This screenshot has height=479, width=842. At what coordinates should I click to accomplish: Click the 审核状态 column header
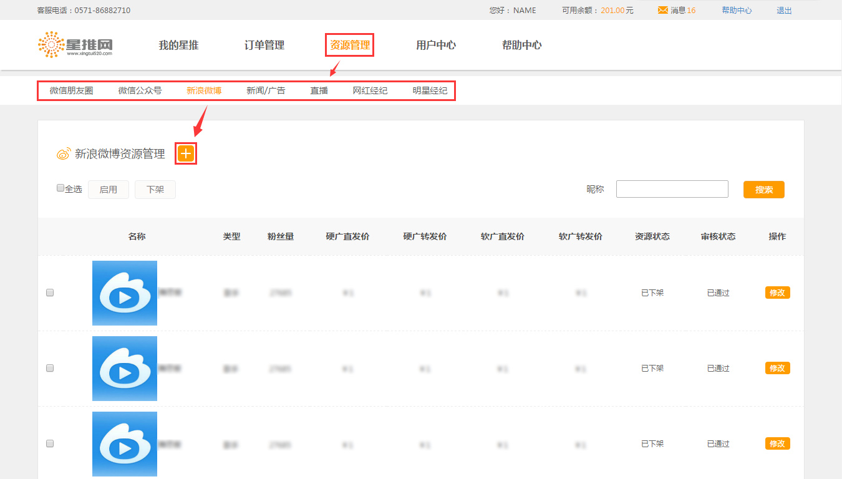coord(718,236)
